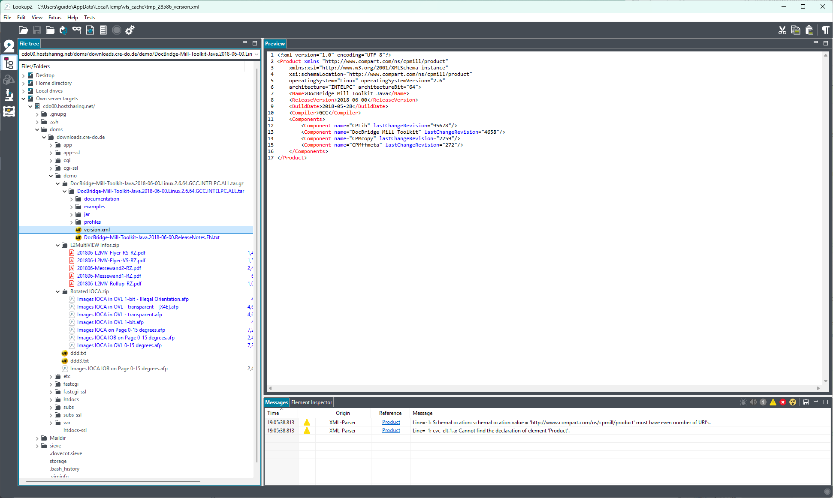Image resolution: width=833 pixels, height=498 pixels.
Task: Toggle the speaker verbose message filter
Action: 753,402
